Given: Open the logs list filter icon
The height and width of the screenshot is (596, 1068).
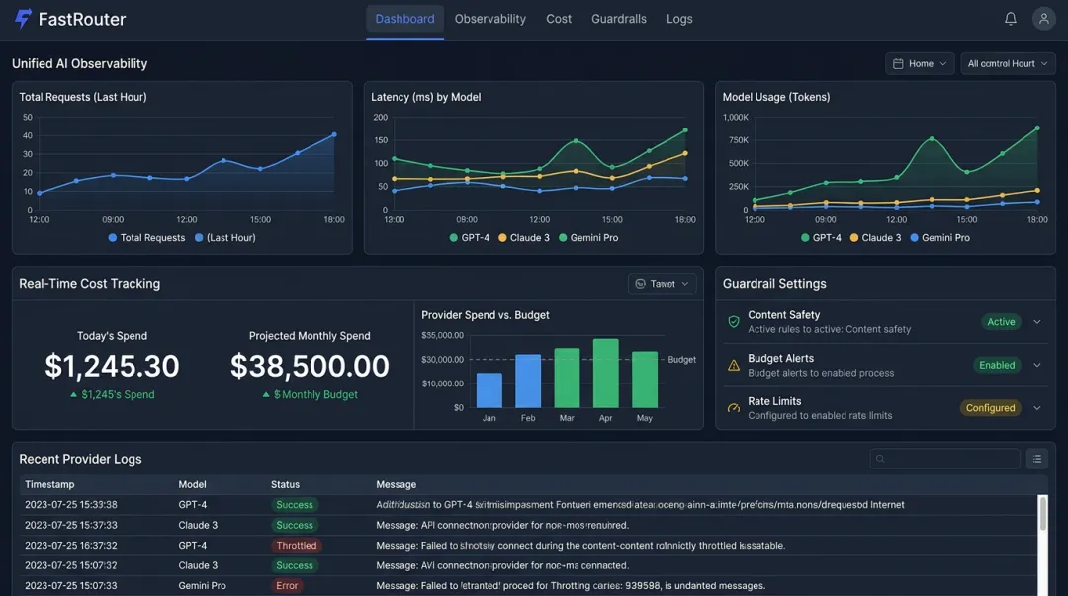Looking at the screenshot, I should click(x=1036, y=459).
